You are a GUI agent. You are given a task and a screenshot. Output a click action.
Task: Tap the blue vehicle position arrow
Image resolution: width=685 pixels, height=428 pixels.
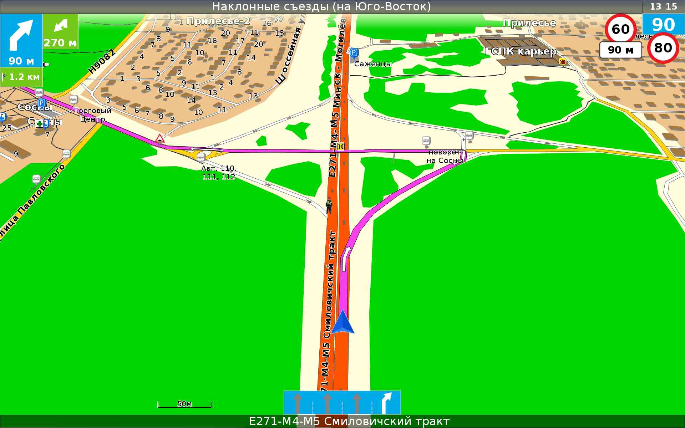point(342,322)
